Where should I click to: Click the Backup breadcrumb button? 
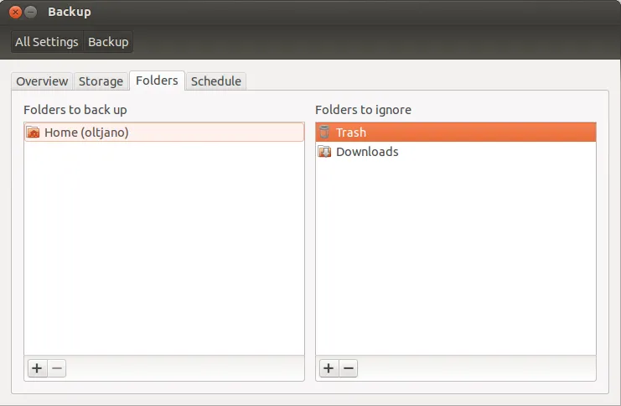[108, 42]
